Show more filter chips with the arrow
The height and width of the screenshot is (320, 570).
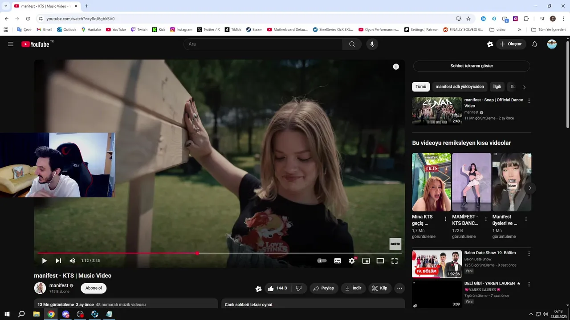pyautogui.click(x=524, y=87)
